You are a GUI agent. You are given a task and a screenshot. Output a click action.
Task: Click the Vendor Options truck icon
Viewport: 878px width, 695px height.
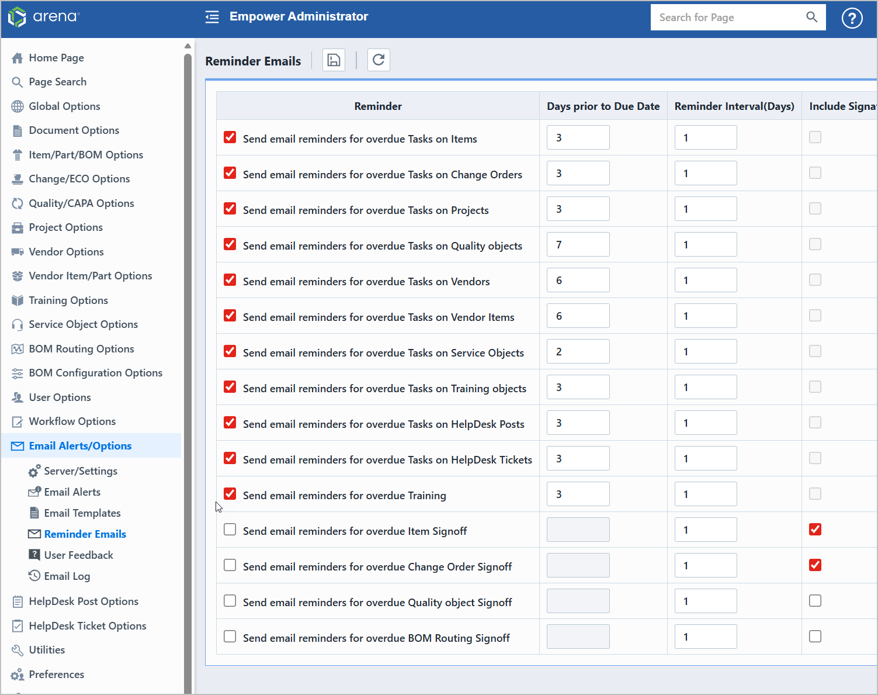[18, 252]
